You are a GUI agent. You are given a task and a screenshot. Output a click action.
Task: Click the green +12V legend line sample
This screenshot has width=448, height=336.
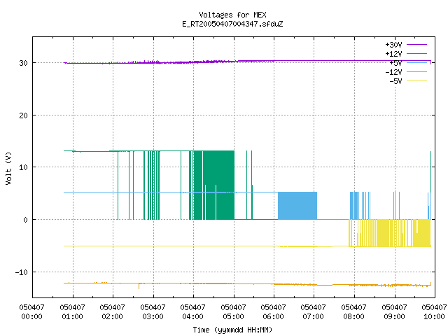(x=417, y=53)
